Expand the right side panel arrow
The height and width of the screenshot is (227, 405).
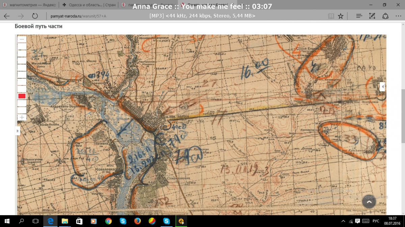[x=382, y=87]
